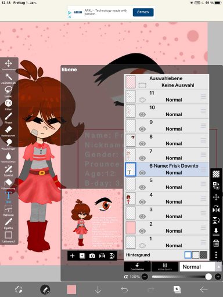
Task: Select the Pinsel brush tool
Action: (8, 118)
